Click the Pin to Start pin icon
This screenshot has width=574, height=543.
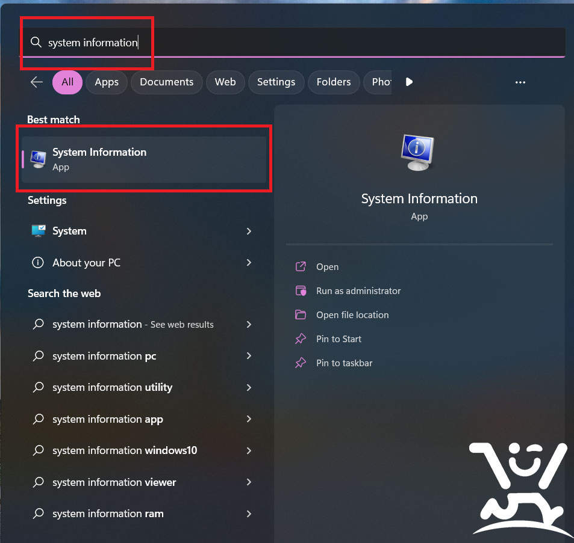coord(301,339)
